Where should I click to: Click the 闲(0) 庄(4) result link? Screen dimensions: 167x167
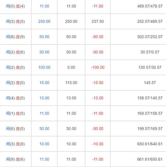click(15, 6)
